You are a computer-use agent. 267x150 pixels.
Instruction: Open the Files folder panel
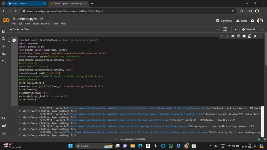(4, 62)
